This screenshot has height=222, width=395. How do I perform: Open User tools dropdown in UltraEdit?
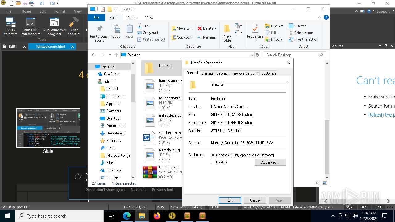[74, 27]
